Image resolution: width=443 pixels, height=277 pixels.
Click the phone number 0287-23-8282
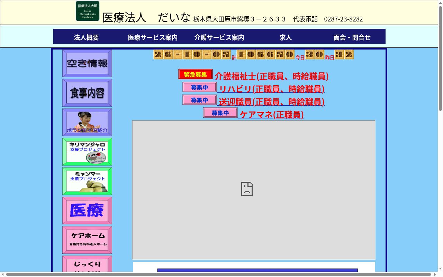pyautogui.click(x=343, y=19)
